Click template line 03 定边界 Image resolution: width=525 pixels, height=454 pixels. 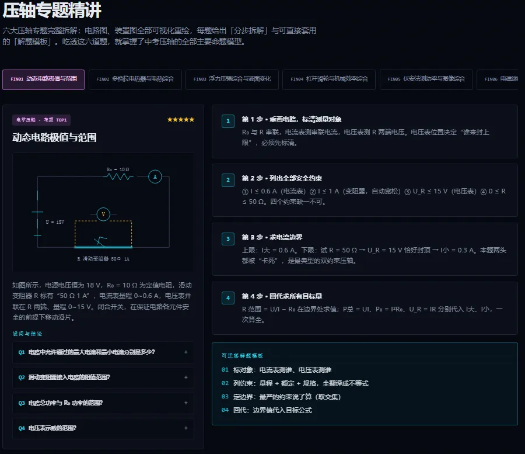click(x=281, y=397)
